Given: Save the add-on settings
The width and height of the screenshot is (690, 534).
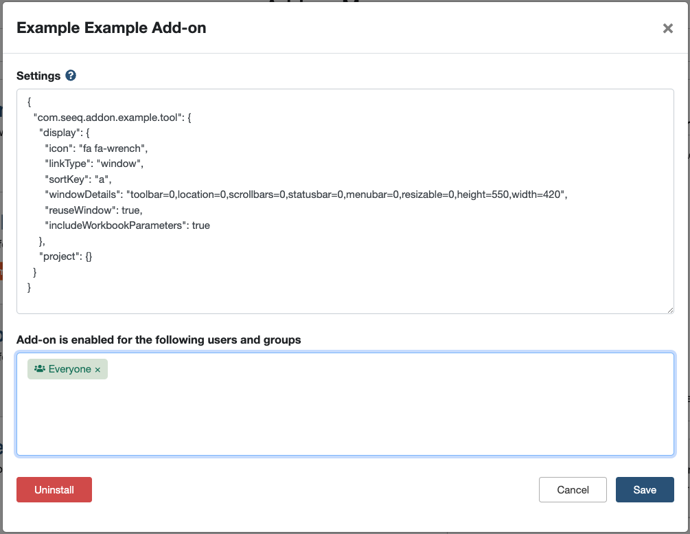Looking at the screenshot, I should (645, 490).
